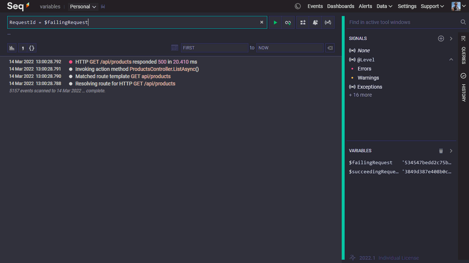Clear date range with backspace icon
The width and height of the screenshot is (469, 263).
329,48
